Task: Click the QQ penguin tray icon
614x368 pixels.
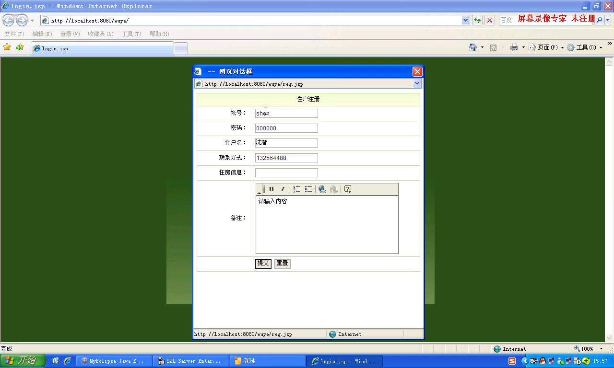Action: pos(543,361)
